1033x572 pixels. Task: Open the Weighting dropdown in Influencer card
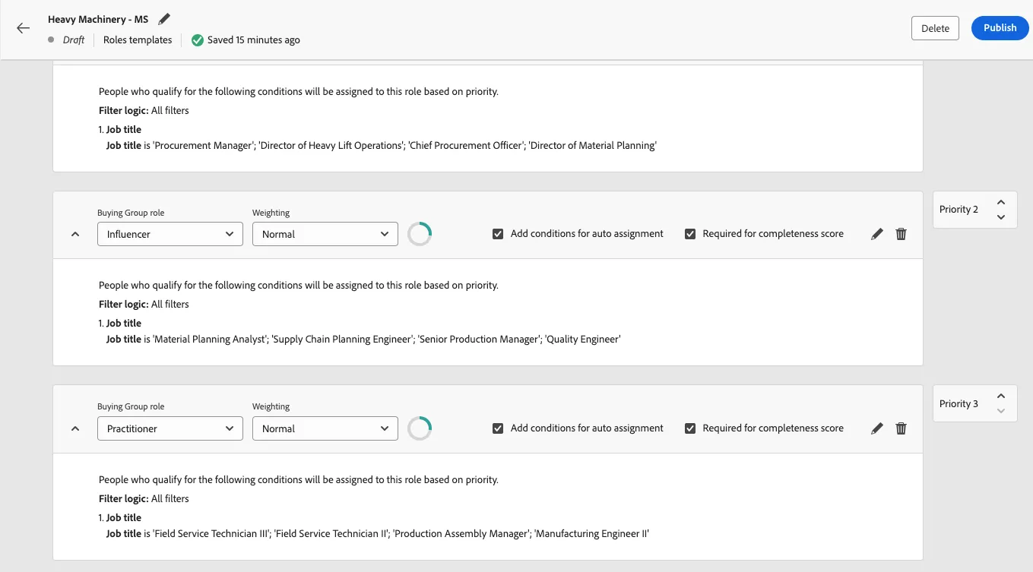point(325,234)
